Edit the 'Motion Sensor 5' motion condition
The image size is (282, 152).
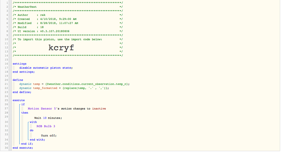click(67, 109)
